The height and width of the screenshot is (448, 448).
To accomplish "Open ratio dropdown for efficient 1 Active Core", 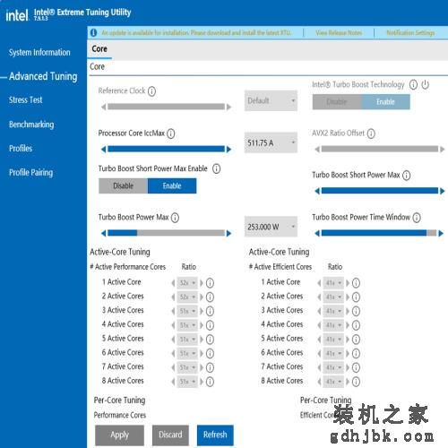I will click(x=333, y=283).
